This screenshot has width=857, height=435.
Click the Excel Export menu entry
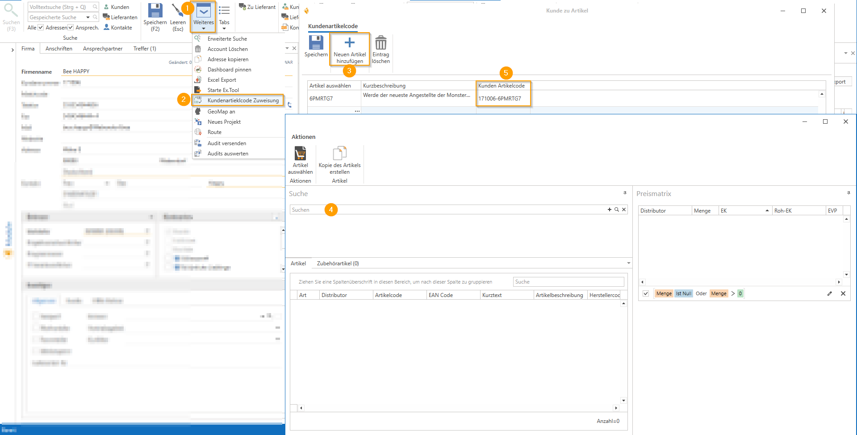(x=222, y=80)
